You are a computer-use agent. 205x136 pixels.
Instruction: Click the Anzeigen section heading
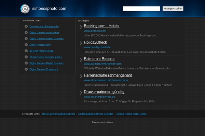click(x=84, y=20)
